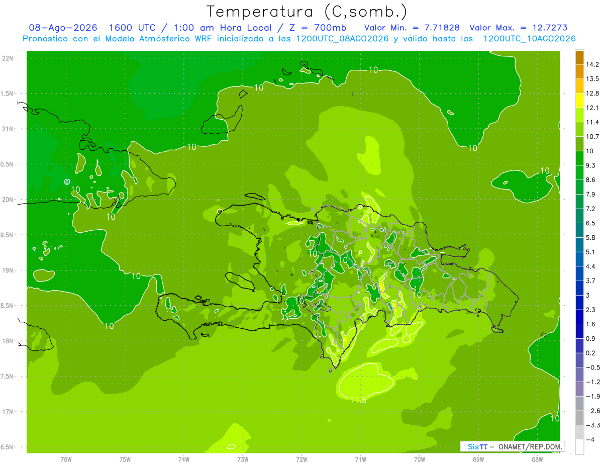The width and height of the screenshot is (603, 466).
Task: Click the colorbar label '-2.6'
Action: point(592,411)
